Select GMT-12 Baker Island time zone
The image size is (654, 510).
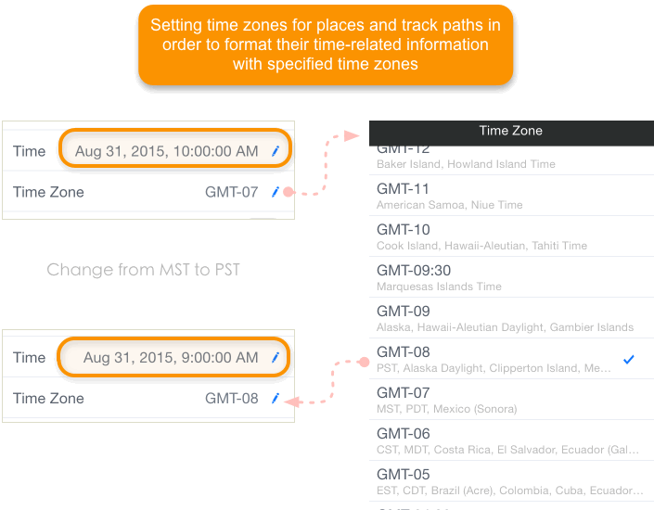click(511, 160)
